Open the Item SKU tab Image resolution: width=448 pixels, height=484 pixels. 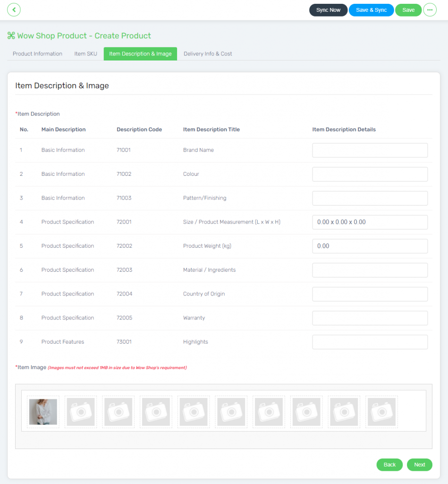tap(85, 53)
